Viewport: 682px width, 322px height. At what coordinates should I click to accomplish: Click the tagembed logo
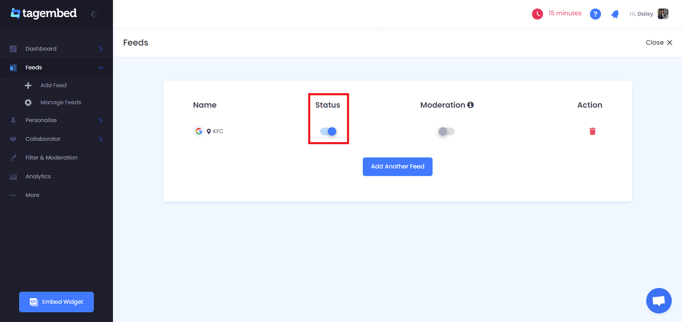pyautogui.click(x=44, y=14)
